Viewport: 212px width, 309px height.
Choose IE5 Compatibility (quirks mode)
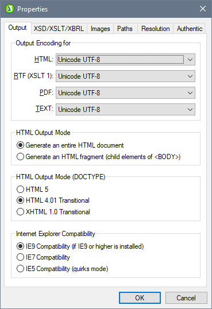click(x=62, y=269)
